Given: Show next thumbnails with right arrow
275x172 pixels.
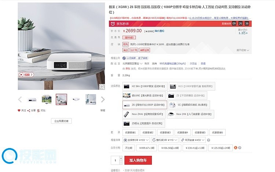Looking at the screenshot, I should coord(103,100).
